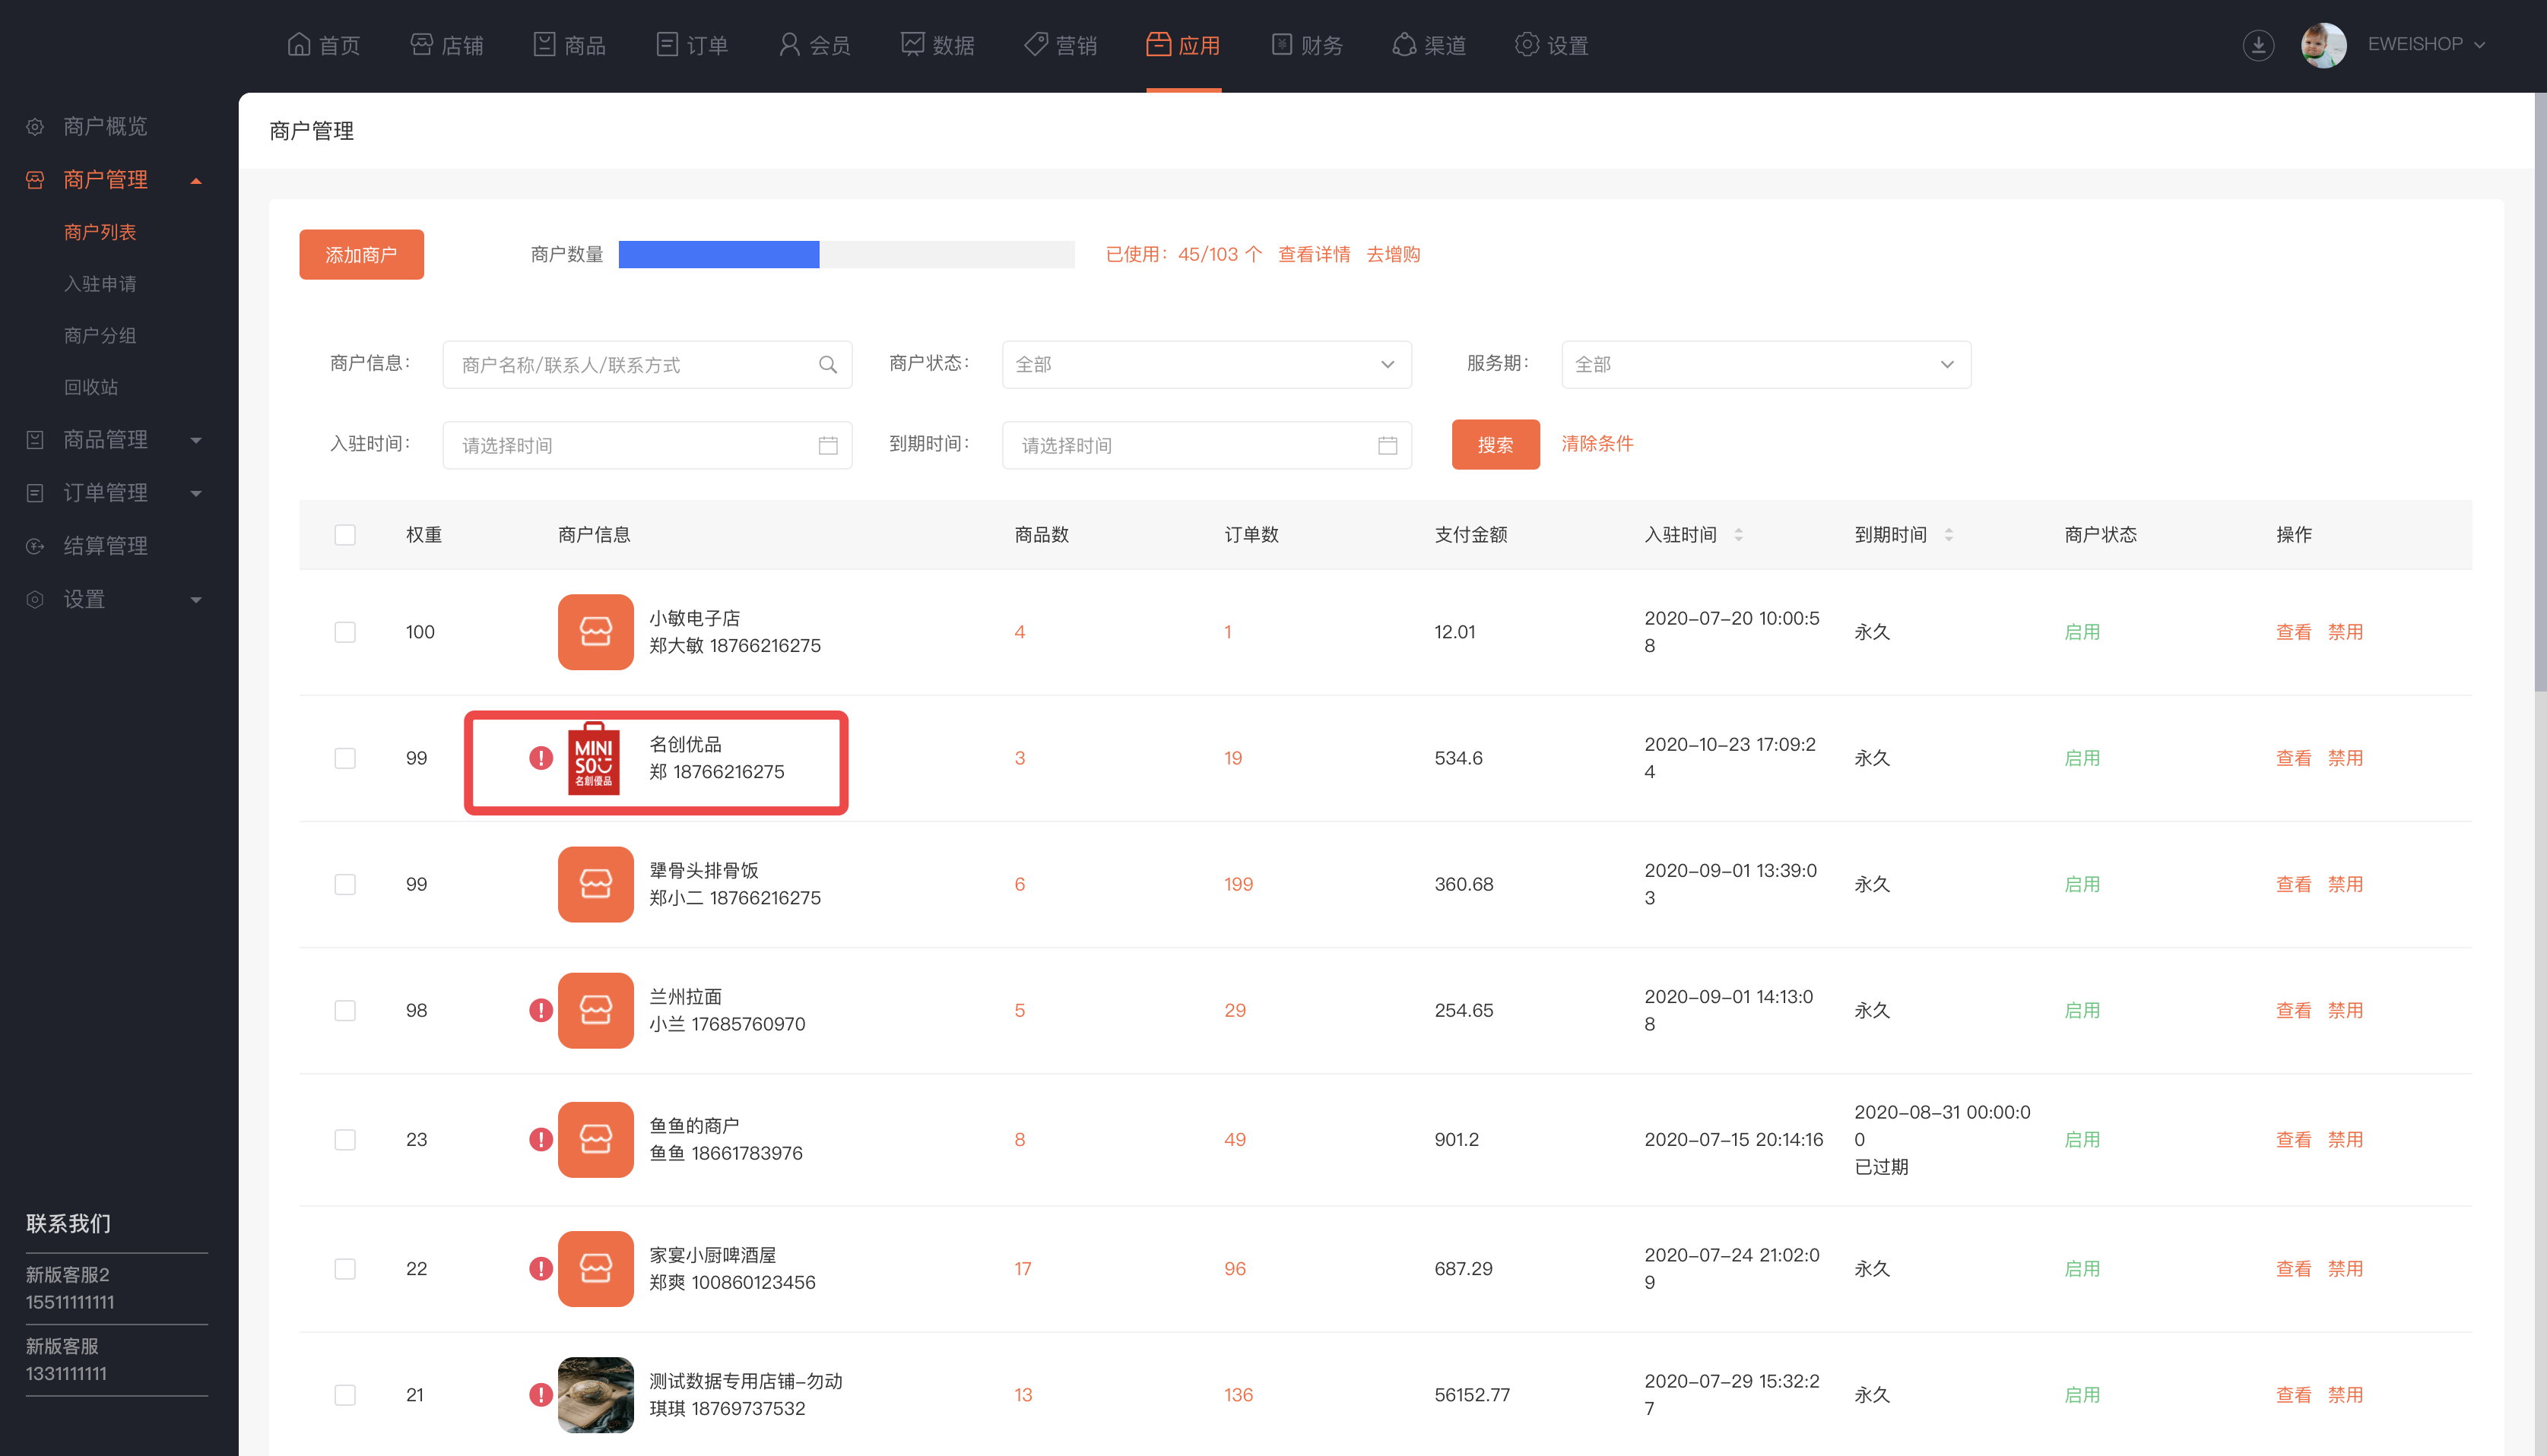Click red warning icon beside 兰州拉面
This screenshot has height=1456, width=2547.
[541, 1010]
